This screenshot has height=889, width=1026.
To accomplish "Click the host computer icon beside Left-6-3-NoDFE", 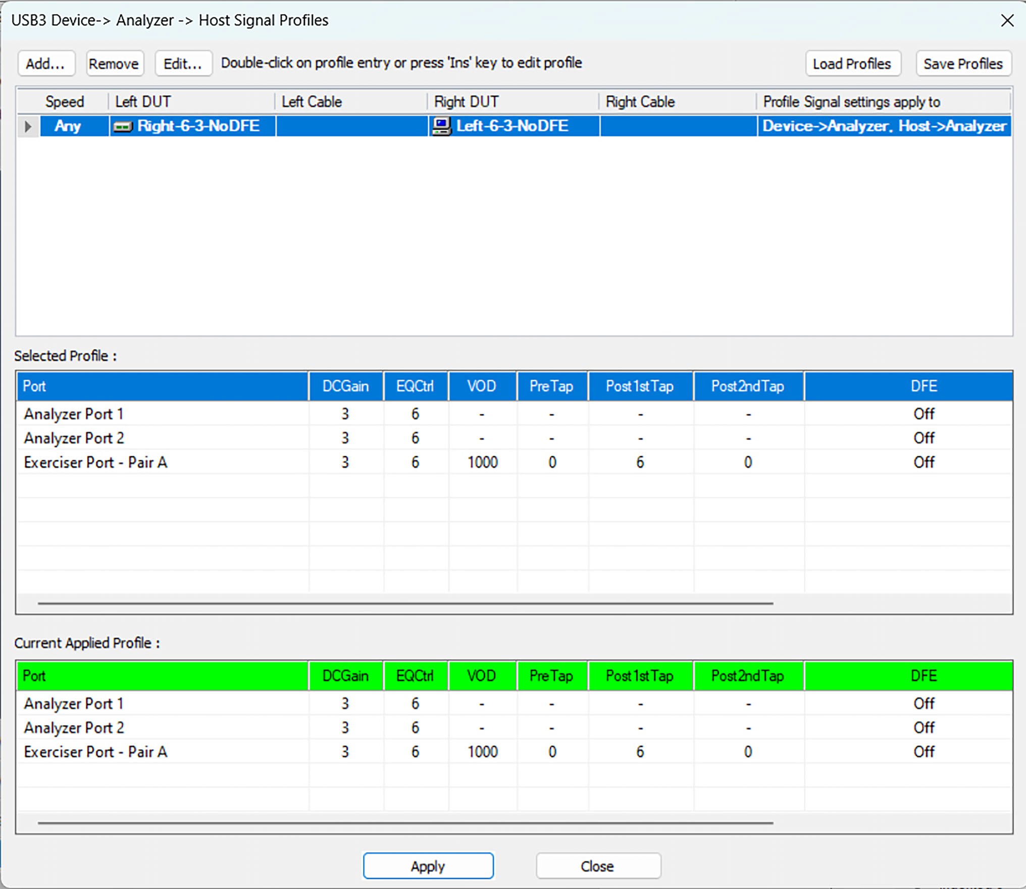I will 442,126.
